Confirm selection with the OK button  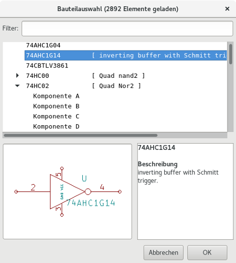pyautogui.click(x=207, y=252)
